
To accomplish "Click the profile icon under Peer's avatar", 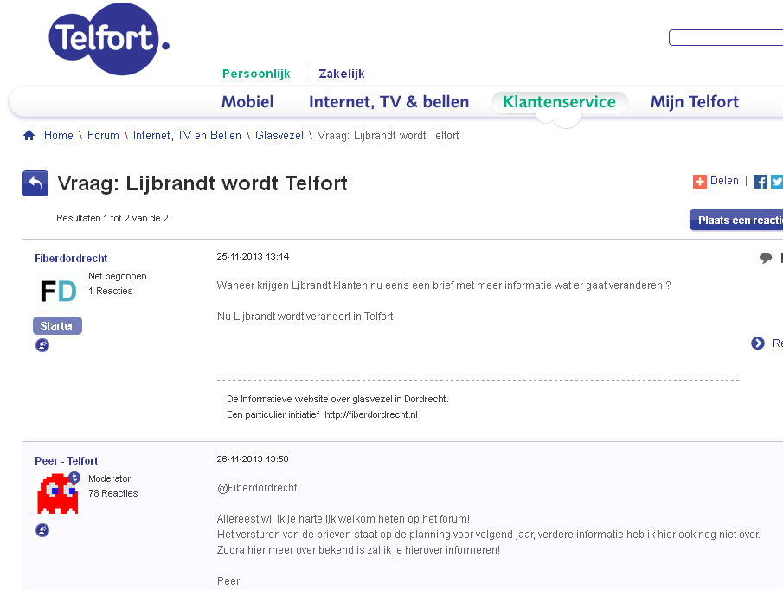I will tap(42, 530).
